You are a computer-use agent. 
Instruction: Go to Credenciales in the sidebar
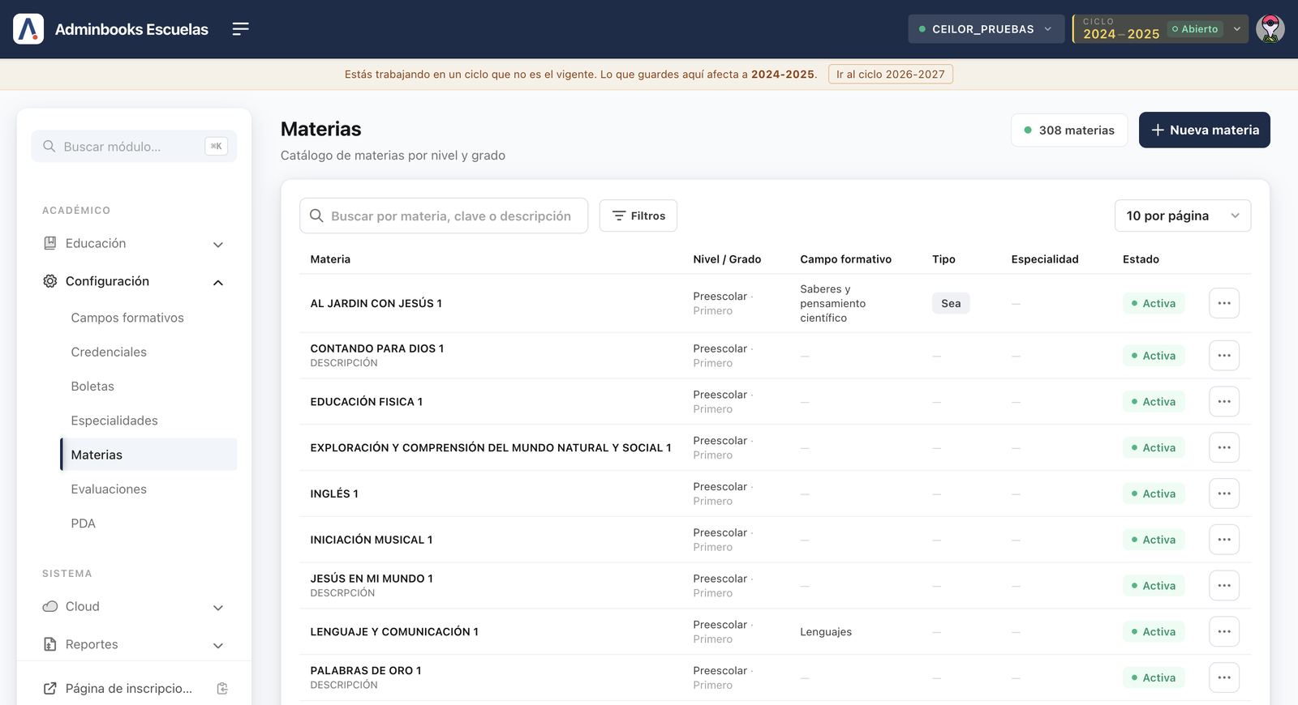tap(109, 352)
